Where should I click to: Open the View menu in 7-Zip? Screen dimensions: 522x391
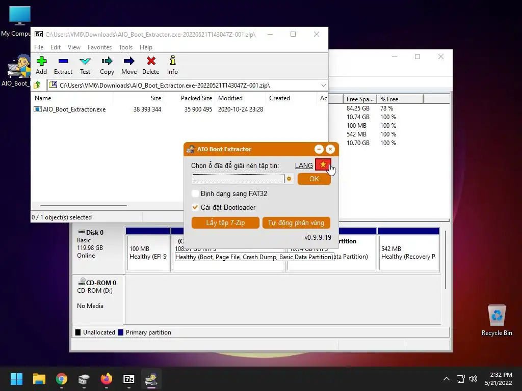pyautogui.click(x=74, y=47)
